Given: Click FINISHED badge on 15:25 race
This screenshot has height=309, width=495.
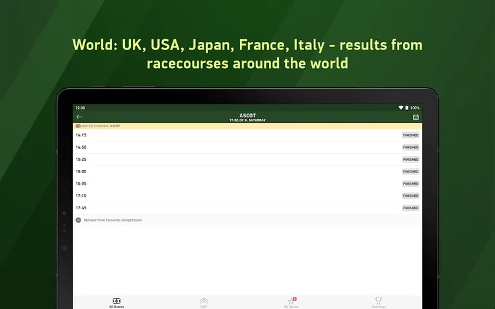Looking at the screenshot, I should pos(411,160).
